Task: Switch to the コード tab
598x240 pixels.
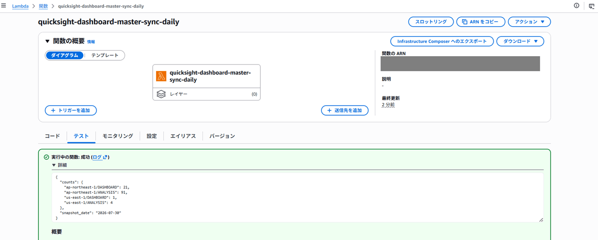Action: pos(52,136)
